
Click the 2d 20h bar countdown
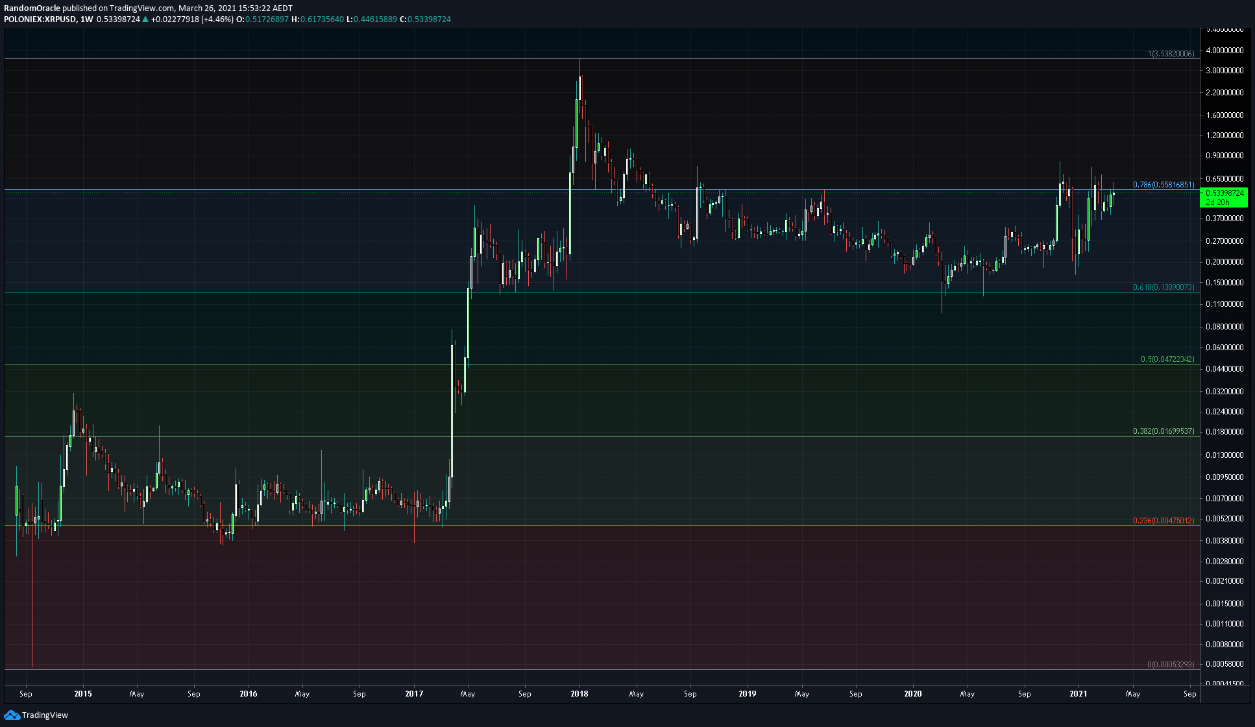pyautogui.click(x=1217, y=202)
